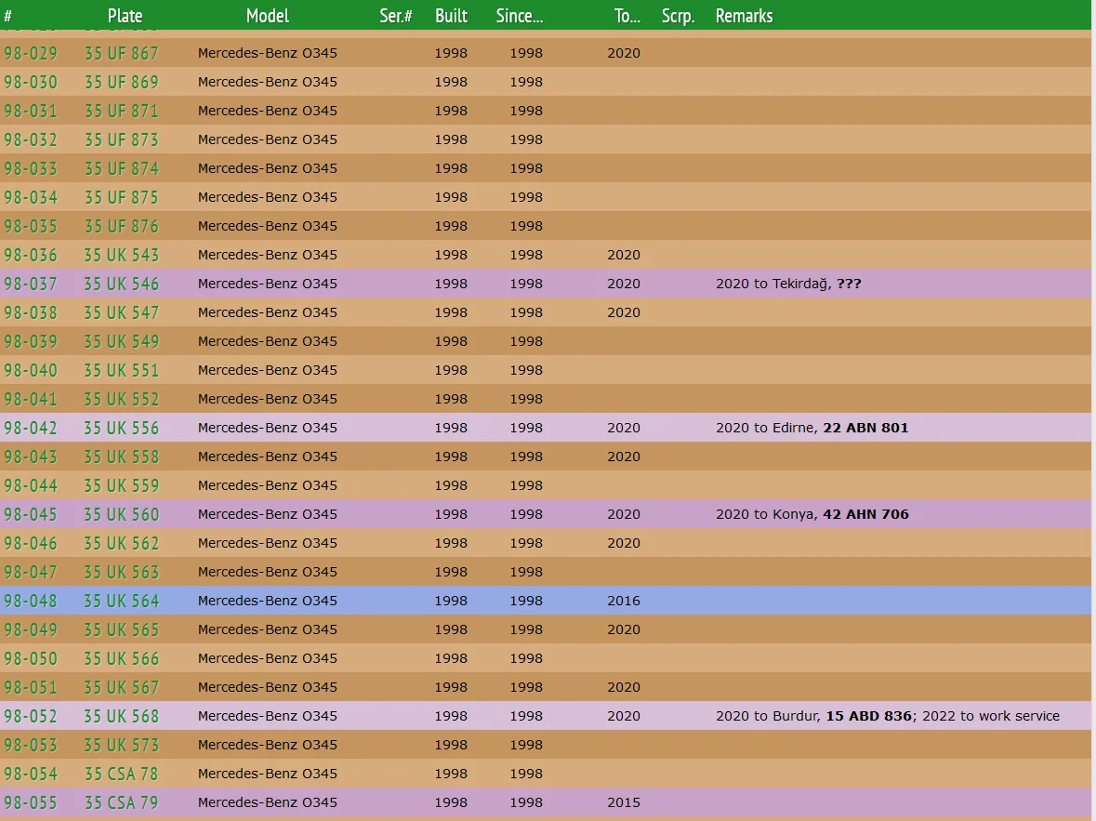1096x821 pixels.
Task: Open plate link 35 UK 564
Action: 121,601
